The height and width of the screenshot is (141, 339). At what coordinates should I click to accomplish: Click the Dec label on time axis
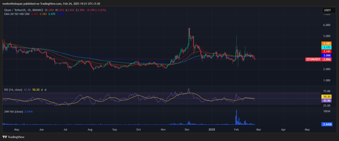coord(187,129)
